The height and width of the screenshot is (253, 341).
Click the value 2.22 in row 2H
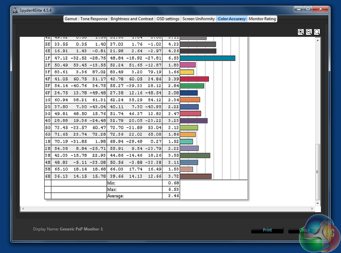173,148
